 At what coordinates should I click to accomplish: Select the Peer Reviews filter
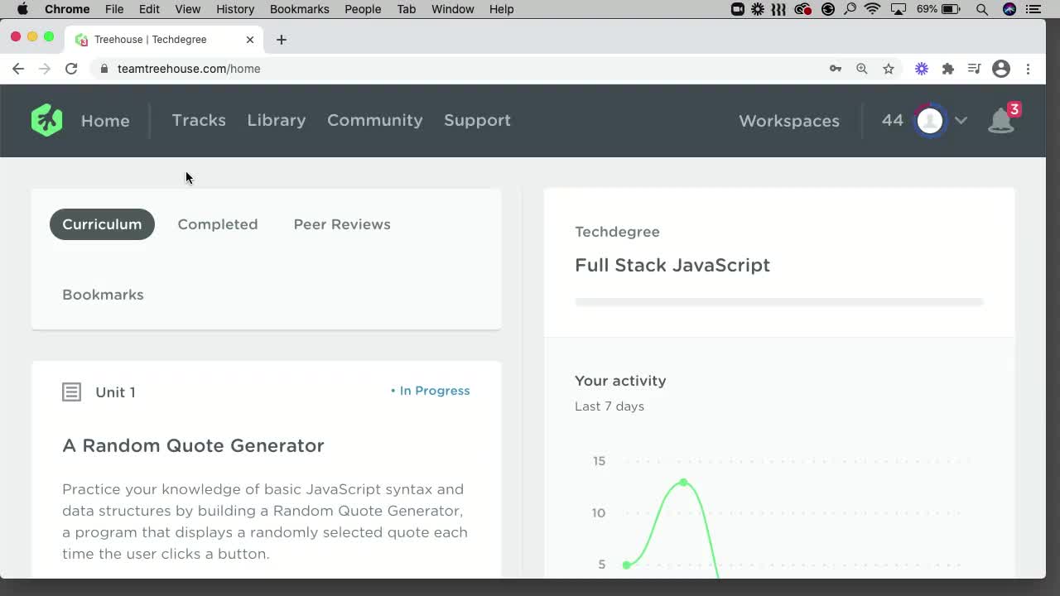point(342,224)
